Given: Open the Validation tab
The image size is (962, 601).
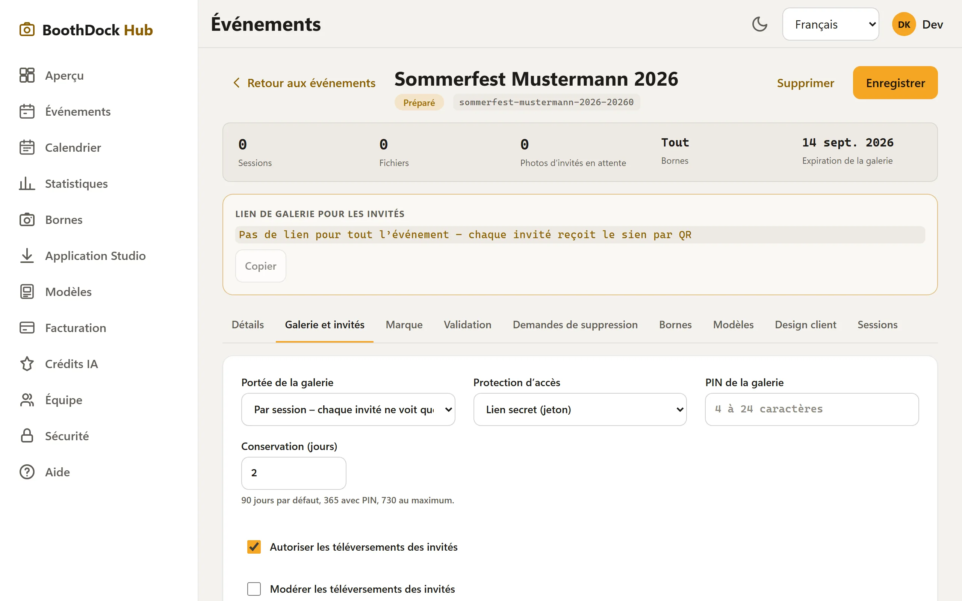Looking at the screenshot, I should (x=467, y=325).
